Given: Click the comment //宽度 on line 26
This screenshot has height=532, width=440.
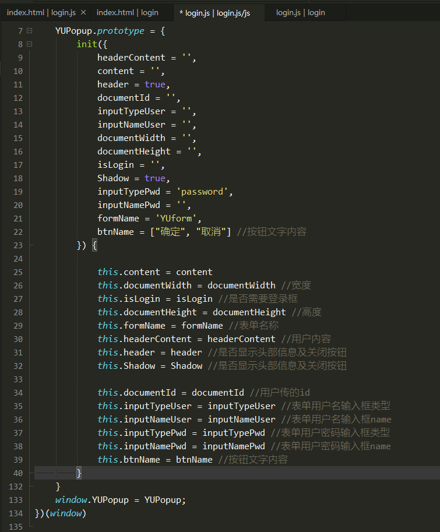Looking at the screenshot, I should click(x=296, y=286).
